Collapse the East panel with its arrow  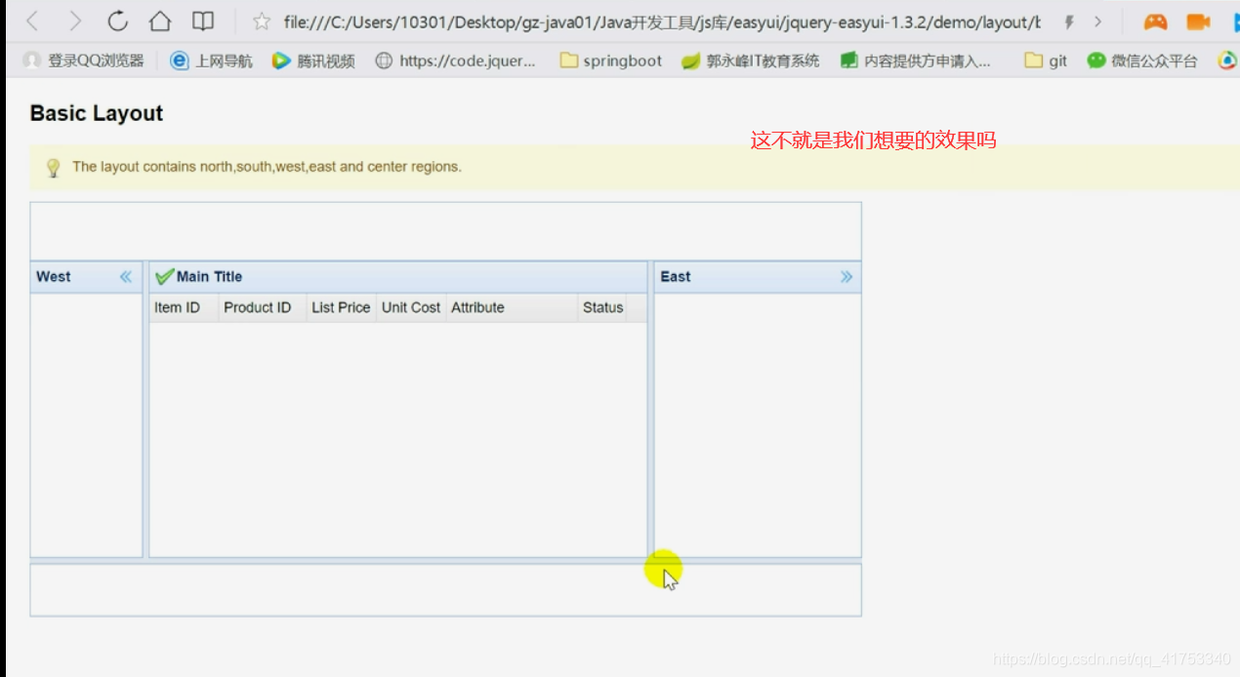coord(847,277)
